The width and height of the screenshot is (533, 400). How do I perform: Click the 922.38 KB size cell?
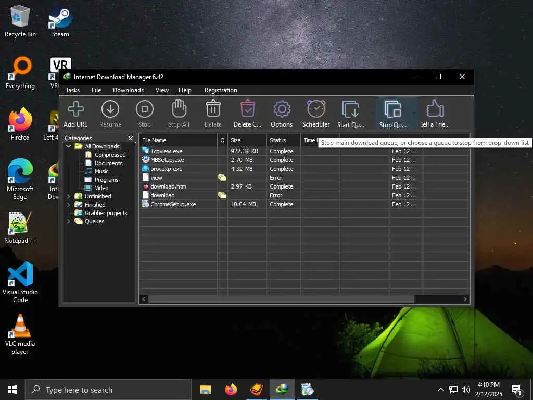pos(244,151)
